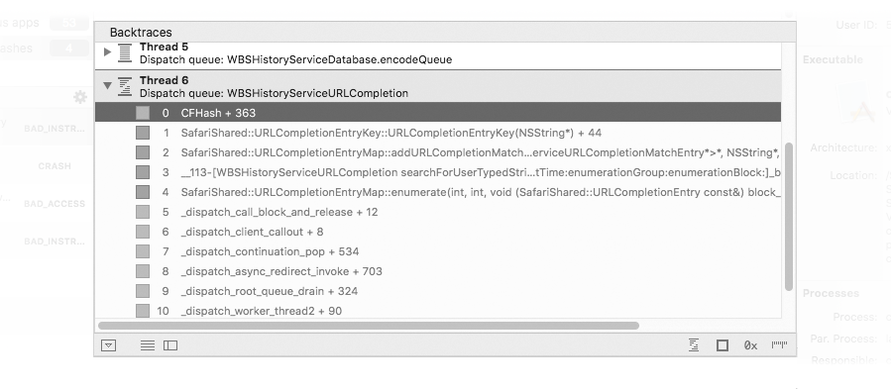Click Thread 5 stack icon
Viewport: 891px width, 389px height.
click(125, 52)
